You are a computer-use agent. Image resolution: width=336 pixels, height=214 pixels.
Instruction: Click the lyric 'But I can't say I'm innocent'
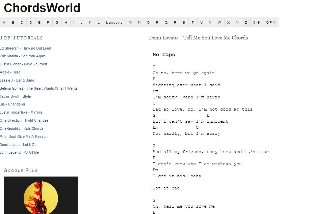click(190, 121)
